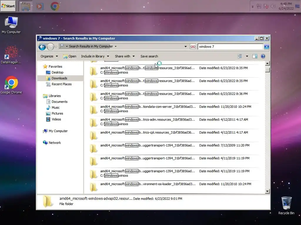Click folder icon of vironment-os-loader result
Screen dimensions: 301x225
(x=93, y=187)
